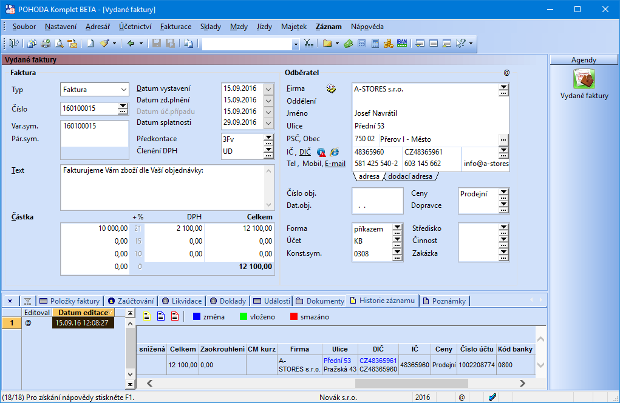Click the right arrow of the history scrollbar
Screen dimensions: 620x403
[522, 383]
